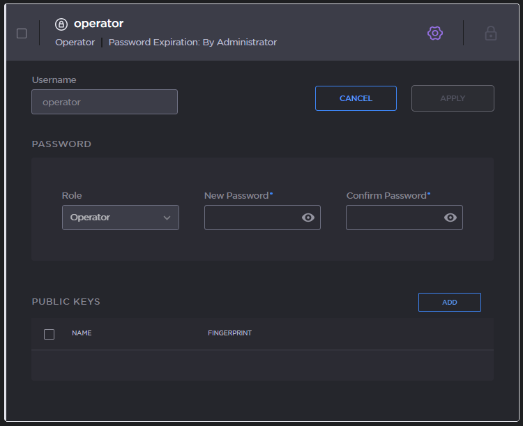Click Password Expiration: By Administrator text

[x=192, y=43]
